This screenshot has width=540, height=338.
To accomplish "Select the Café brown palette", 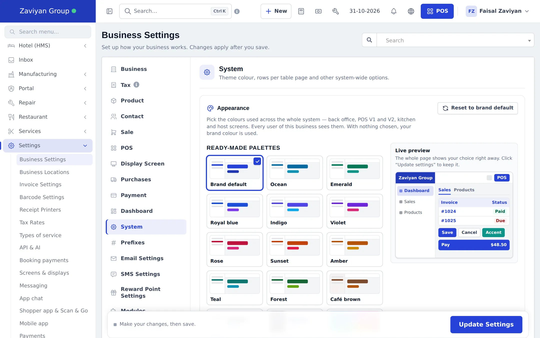I will coord(354,288).
